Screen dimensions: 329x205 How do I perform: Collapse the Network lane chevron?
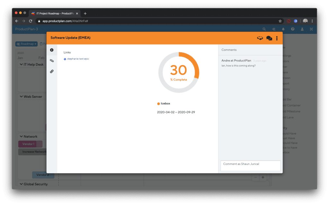(21, 136)
